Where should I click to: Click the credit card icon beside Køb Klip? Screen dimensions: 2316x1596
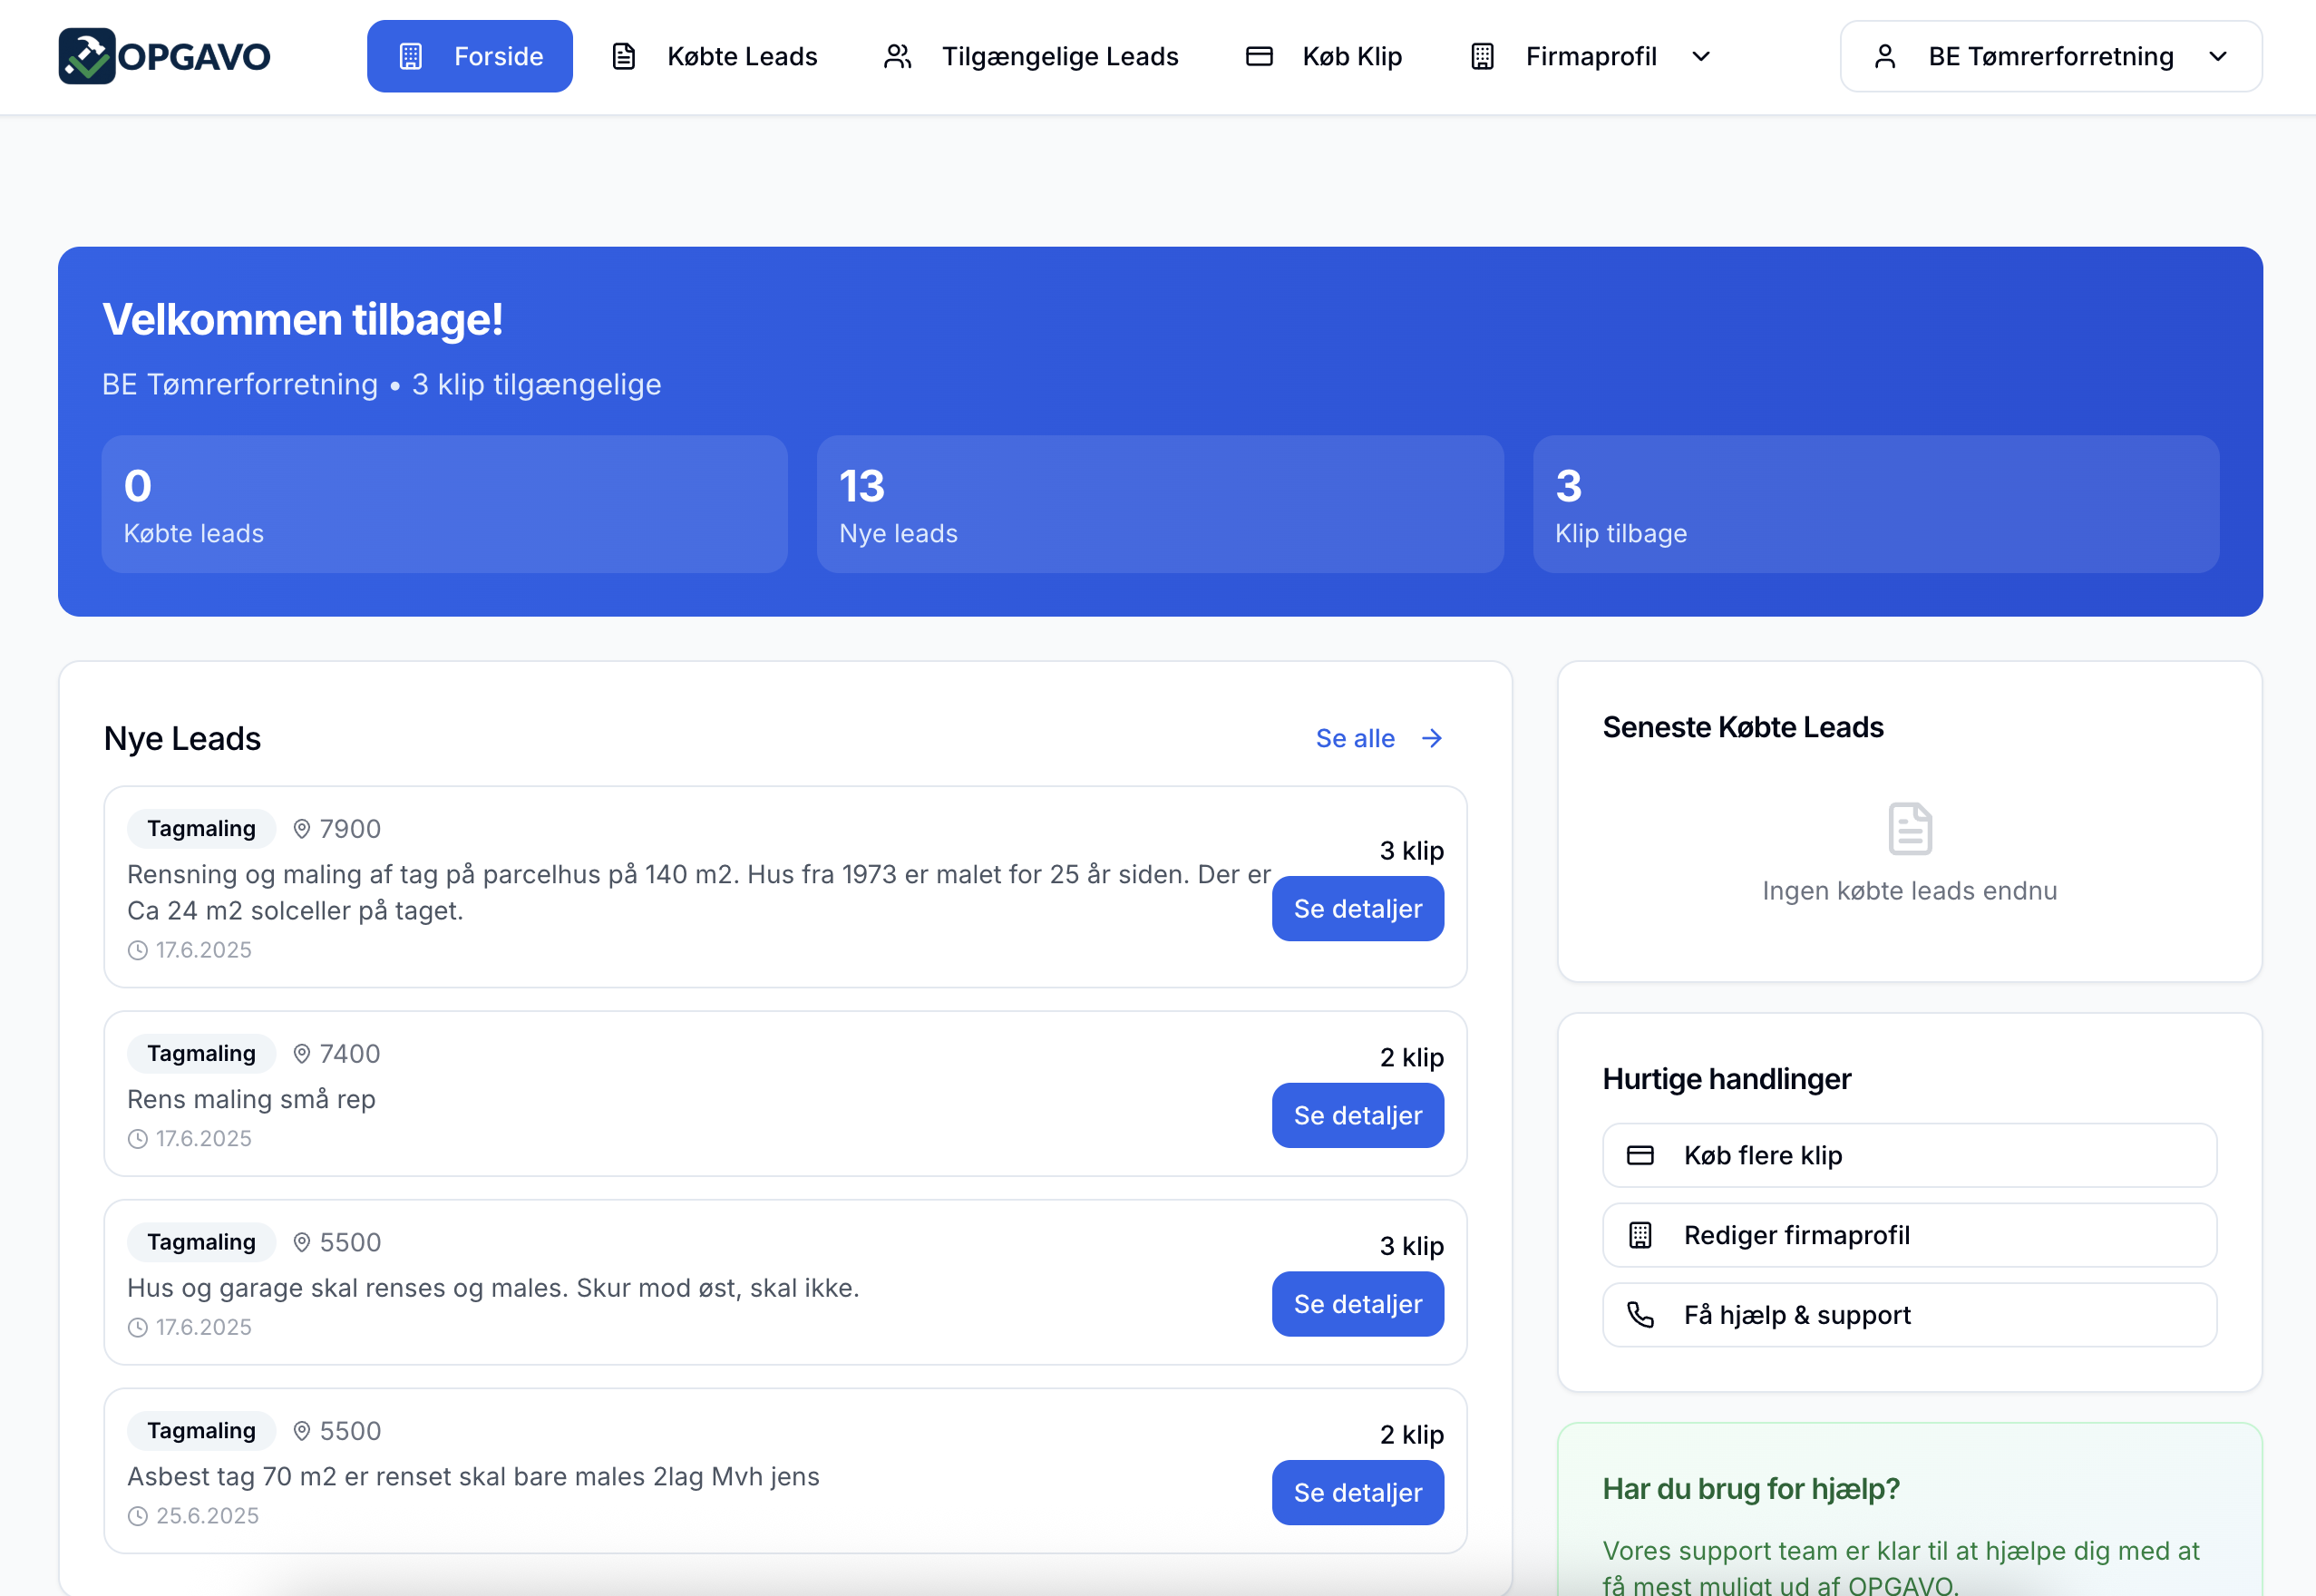[x=1259, y=56]
